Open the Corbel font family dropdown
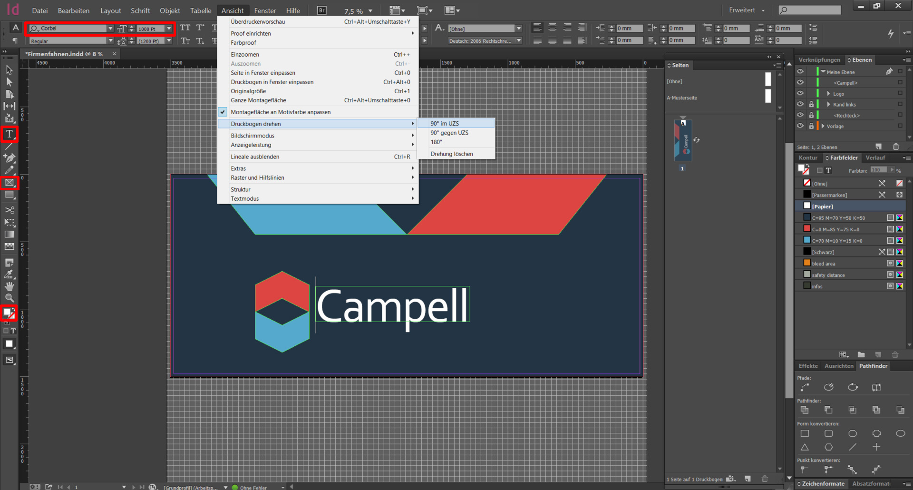 [x=110, y=29]
